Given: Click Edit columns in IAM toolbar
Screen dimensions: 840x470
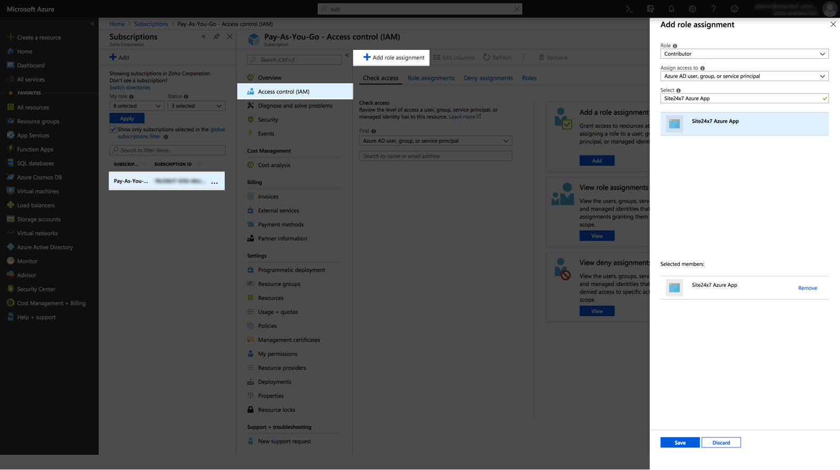Looking at the screenshot, I should [x=454, y=58].
